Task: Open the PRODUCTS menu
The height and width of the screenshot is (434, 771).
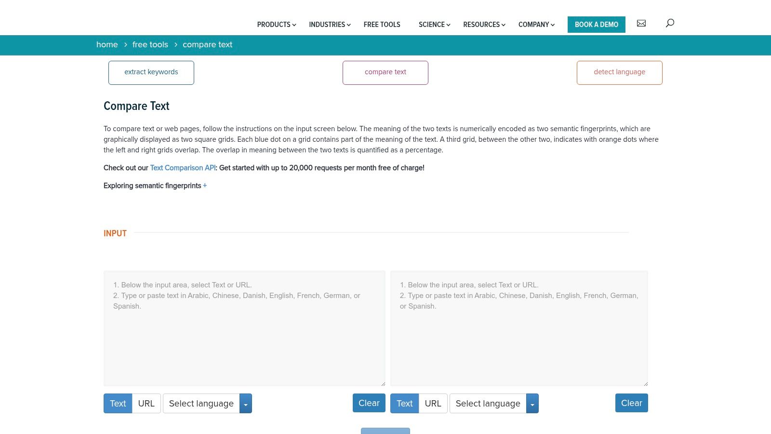Action: coord(274,25)
